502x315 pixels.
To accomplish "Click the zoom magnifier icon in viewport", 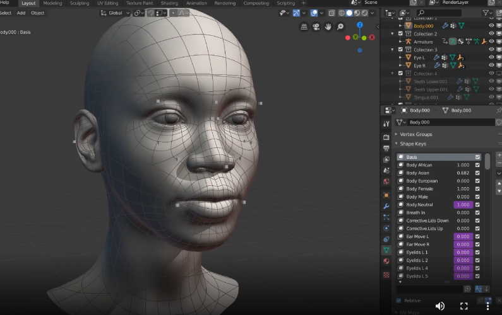I will click(x=340, y=26).
